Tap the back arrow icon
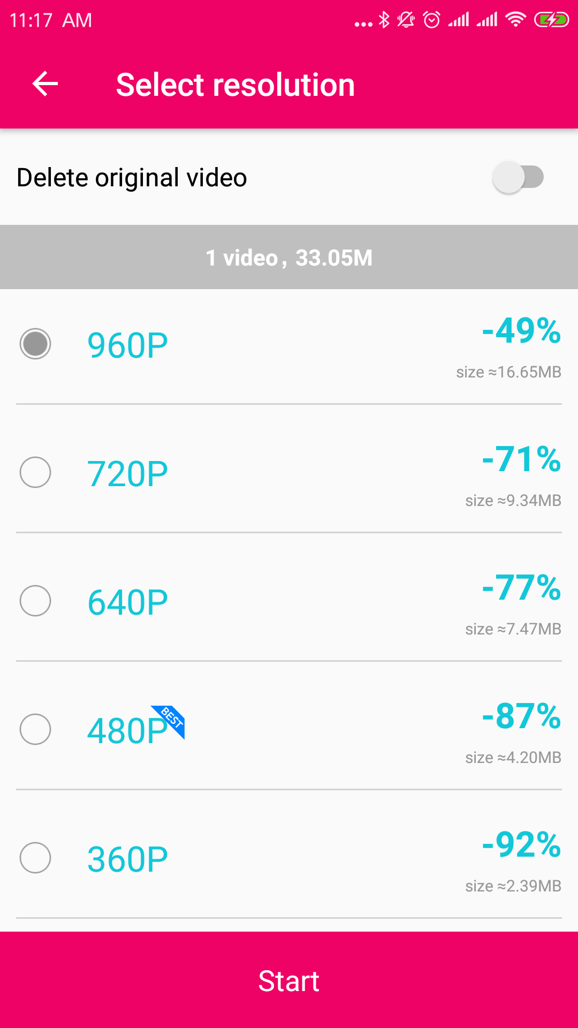The height and width of the screenshot is (1028, 578). tap(45, 84)
